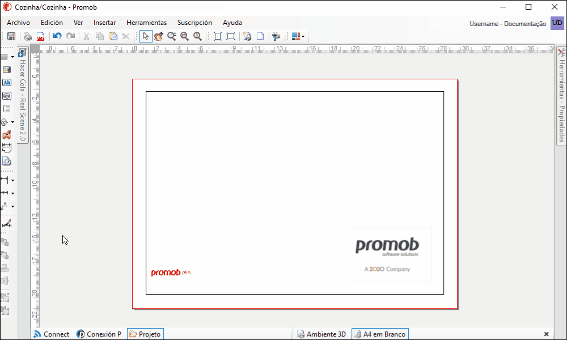Click the UD user avatar button
567x340 pixels.
[x=557, y=23]
